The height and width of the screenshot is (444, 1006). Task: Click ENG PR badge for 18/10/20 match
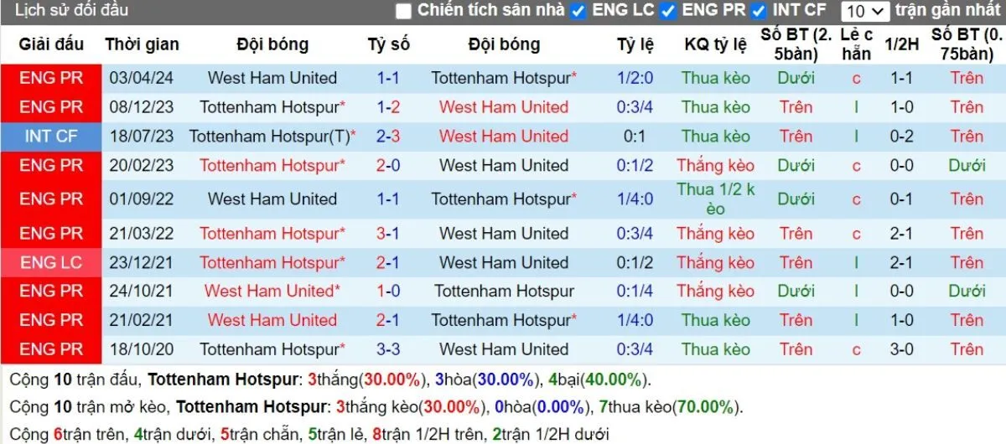tap(51, 349)
